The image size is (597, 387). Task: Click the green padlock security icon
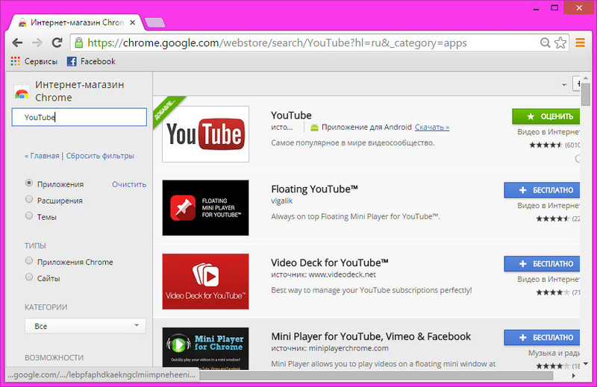[78, 43]
